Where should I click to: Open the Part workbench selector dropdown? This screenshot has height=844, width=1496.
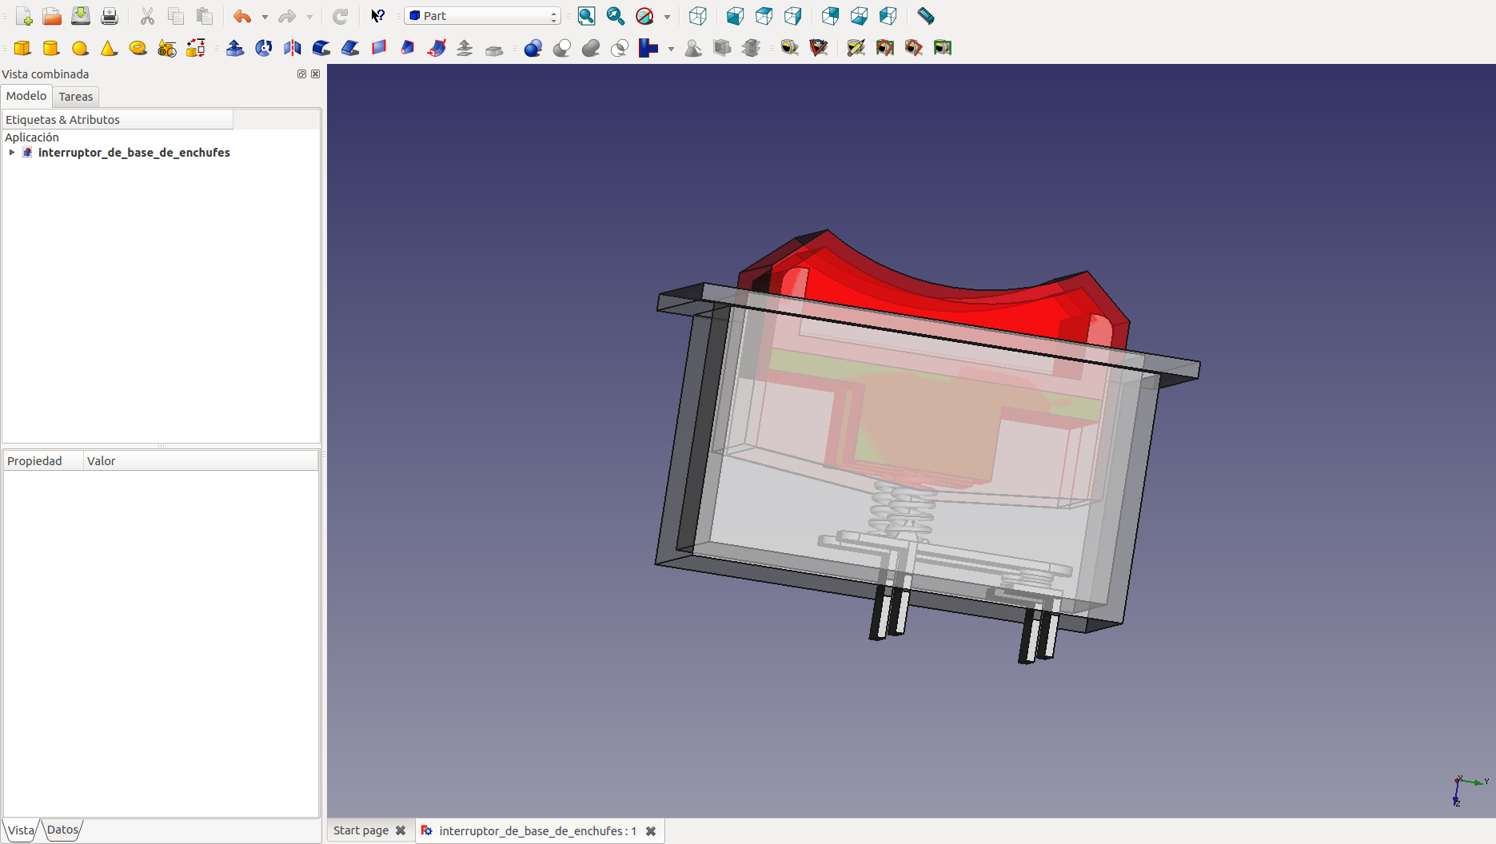click(x=482, y=16)
